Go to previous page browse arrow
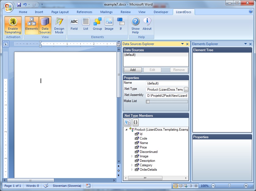Image resolution: width=256 pixels, height=191 pixels. [x=118, y=166]
